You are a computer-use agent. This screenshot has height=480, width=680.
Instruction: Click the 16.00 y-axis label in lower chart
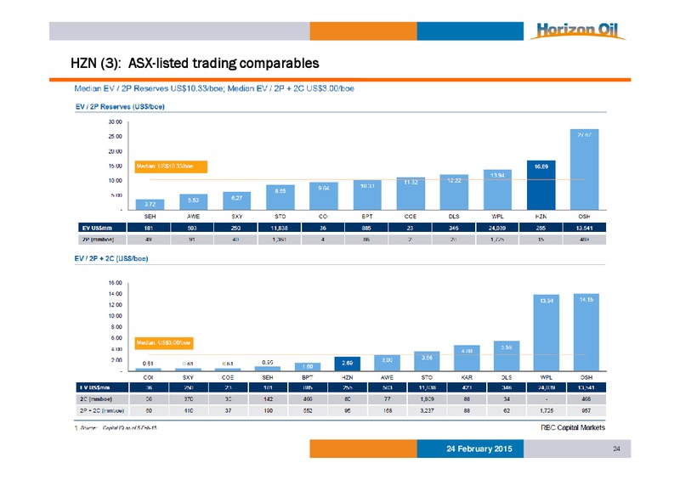116,283
